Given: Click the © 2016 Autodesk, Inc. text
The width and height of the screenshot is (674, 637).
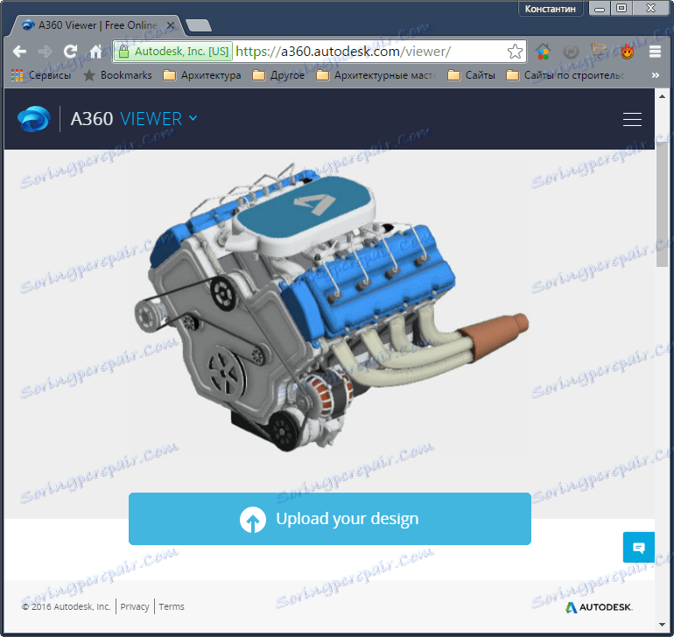Looking at the screenshot, I should tap(67, 606).
